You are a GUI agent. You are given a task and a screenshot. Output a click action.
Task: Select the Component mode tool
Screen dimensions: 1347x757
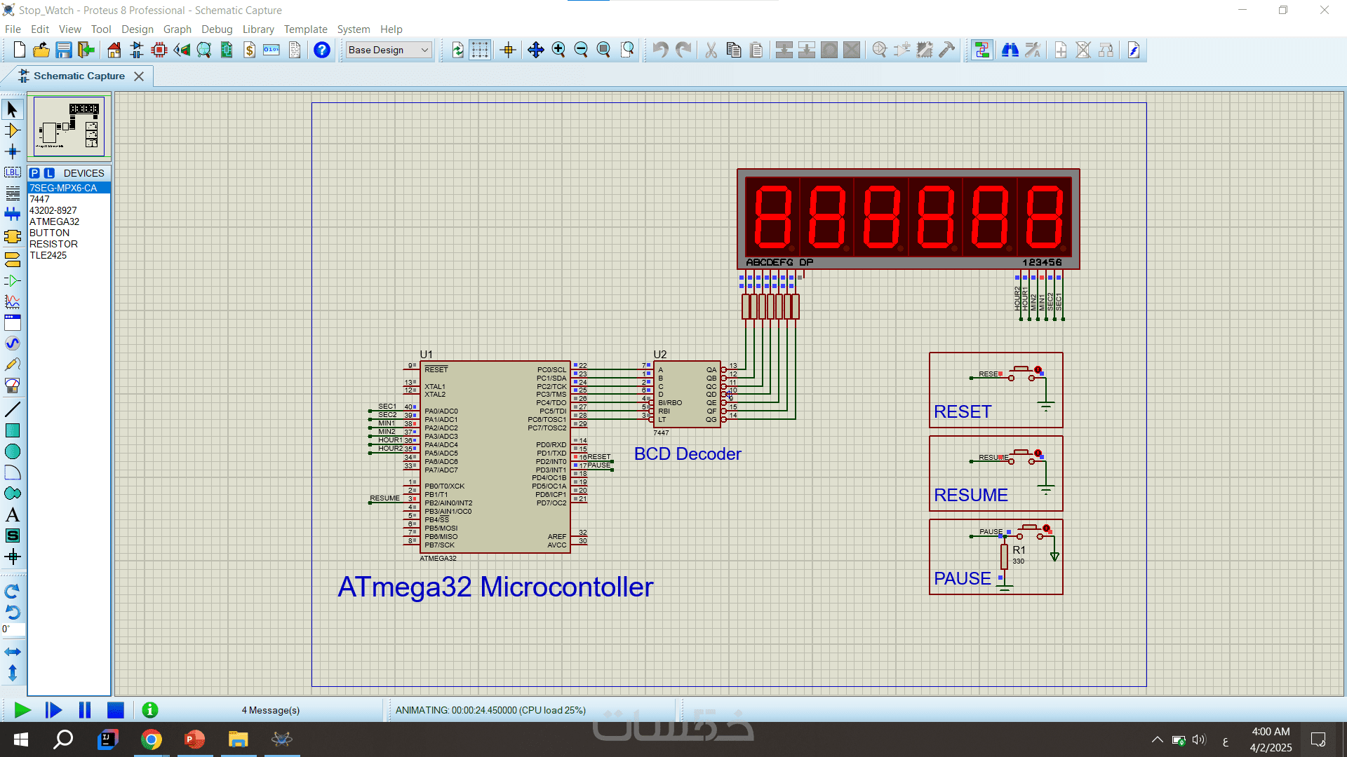[12, 130]
